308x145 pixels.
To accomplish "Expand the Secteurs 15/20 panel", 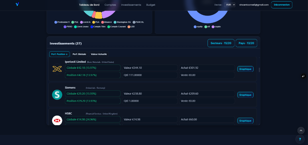I will click(x=221, y=43).
